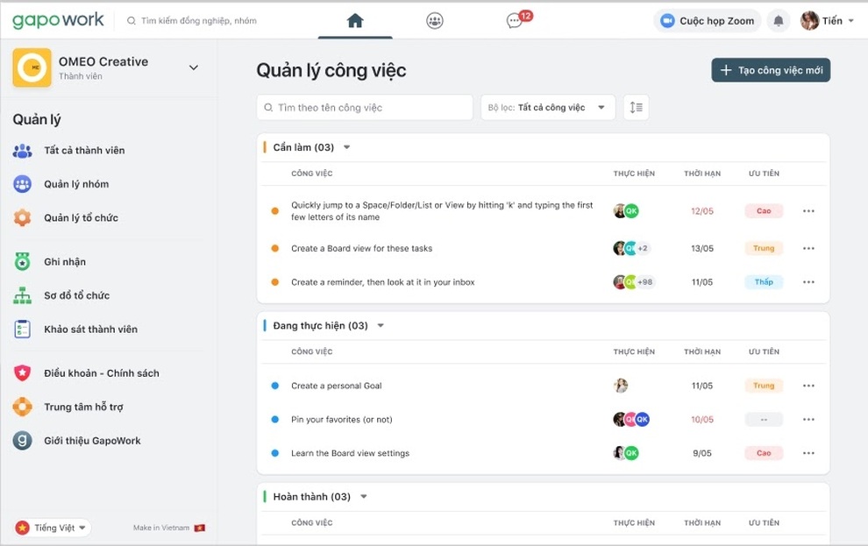
Task: Click the OMEO Creative workspace logo
Action: click(x=32, y=67)
